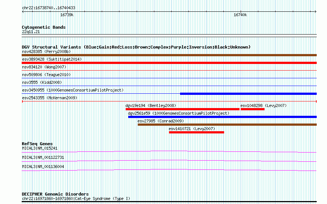This screenshot has width=327, height=204.
Task: Open variant label esv1410721 (Levy2007)
Action: [192, 129]
